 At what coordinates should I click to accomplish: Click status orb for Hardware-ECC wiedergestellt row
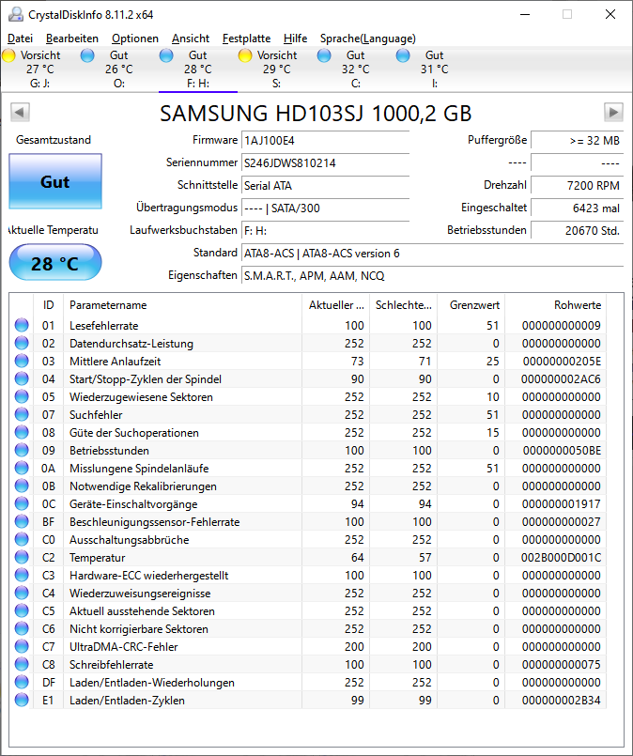pos(22,575)
